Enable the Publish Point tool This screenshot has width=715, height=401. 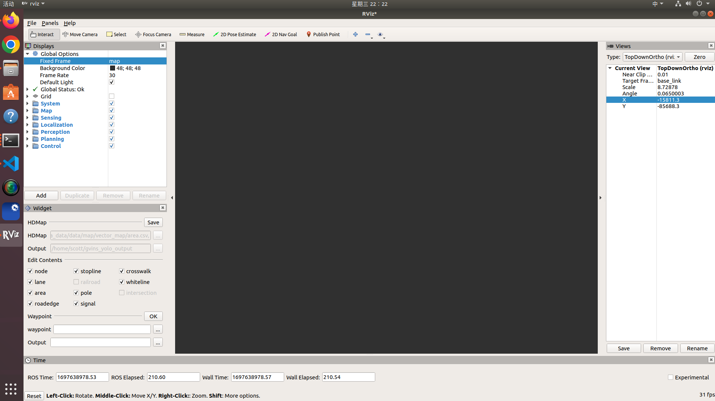coord(323,34)
